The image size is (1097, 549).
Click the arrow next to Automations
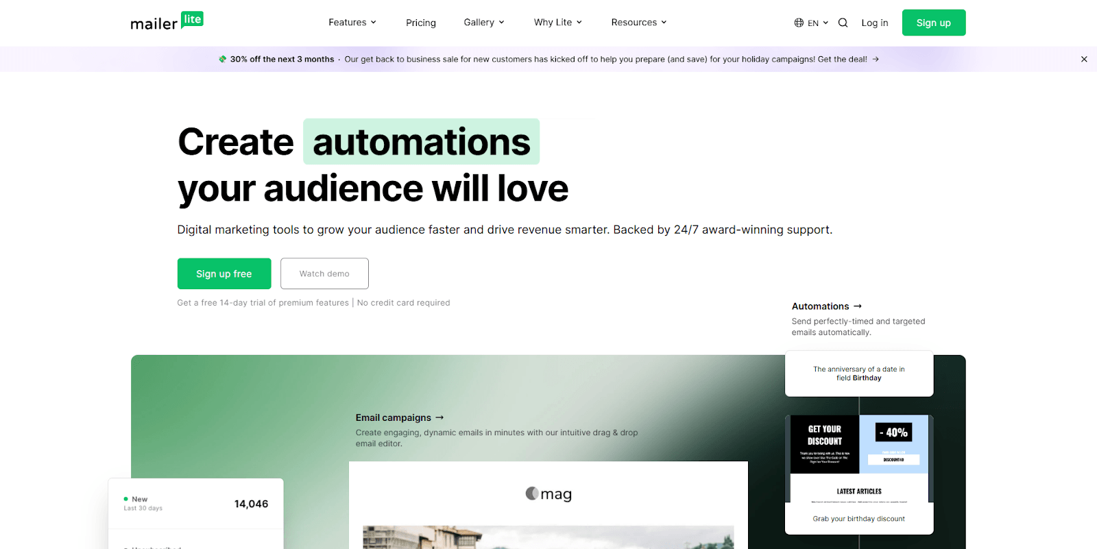coord(858,306)
